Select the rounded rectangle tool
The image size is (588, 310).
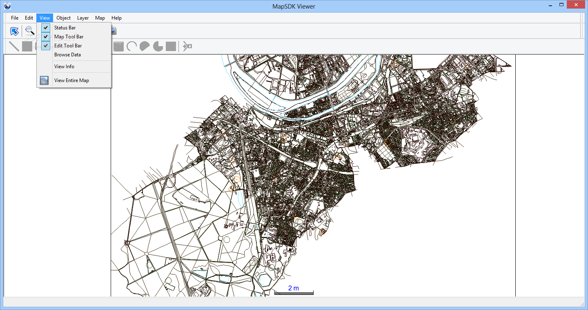(119, 46)
